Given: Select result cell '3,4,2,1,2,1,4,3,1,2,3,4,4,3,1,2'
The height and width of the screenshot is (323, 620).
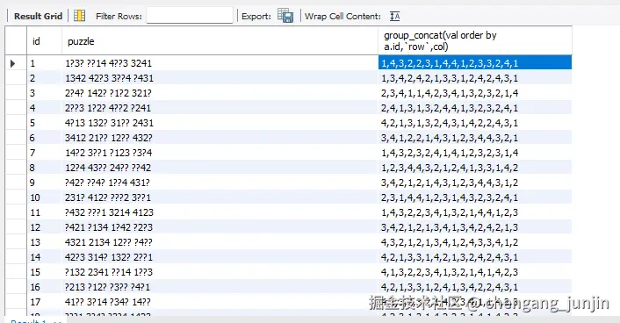Looking at the screenshot, I should [x=475, y=183].
